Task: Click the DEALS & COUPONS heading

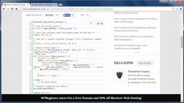Action: [124, 63]
